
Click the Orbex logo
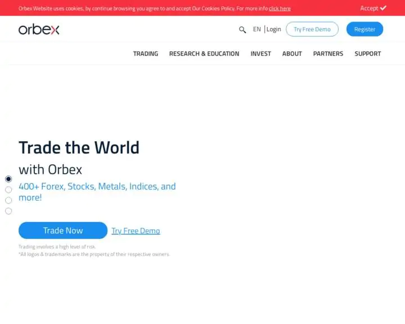[39, 29]
